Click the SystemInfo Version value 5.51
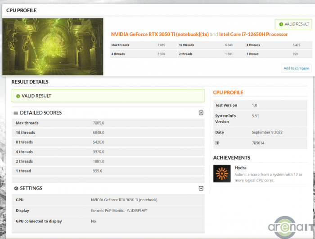315x239 pixels. pyautogui.click(x=255, y=116)
